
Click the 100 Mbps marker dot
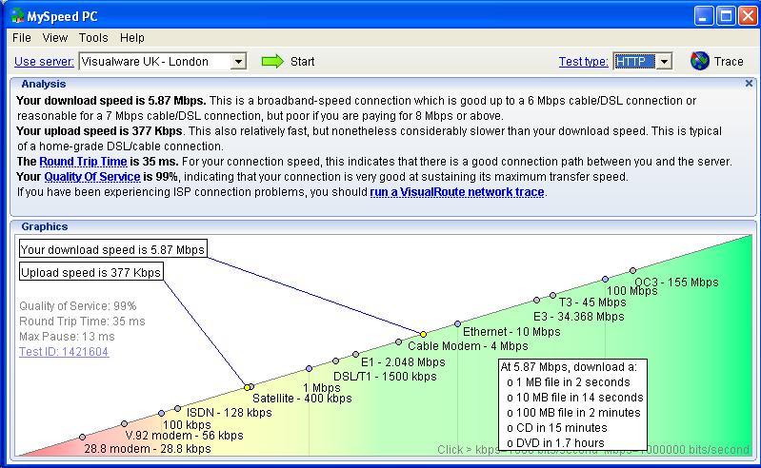605,279
